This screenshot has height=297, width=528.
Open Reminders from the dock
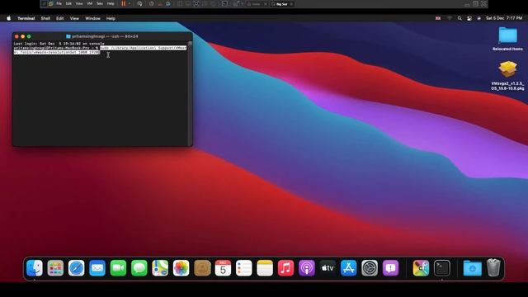[x=244, y=268]
